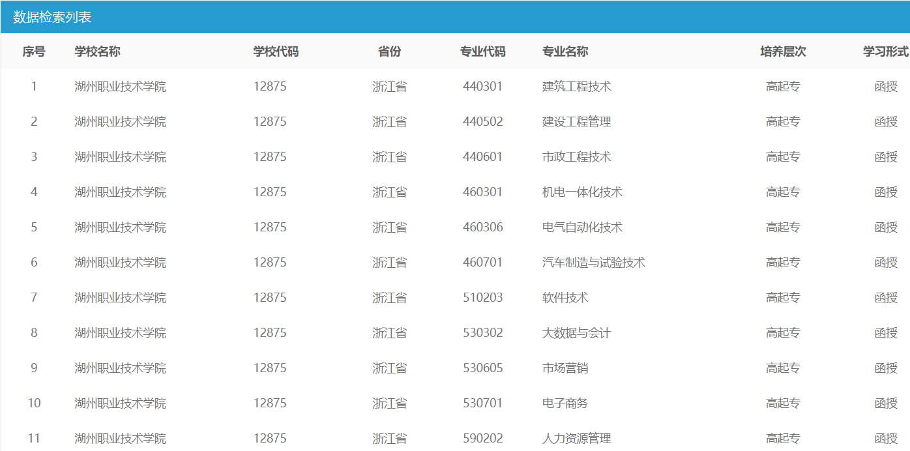This screenshot has height=451, width=910.
Task: Click the 省份 column header
Action: click(x=389, y=51)
